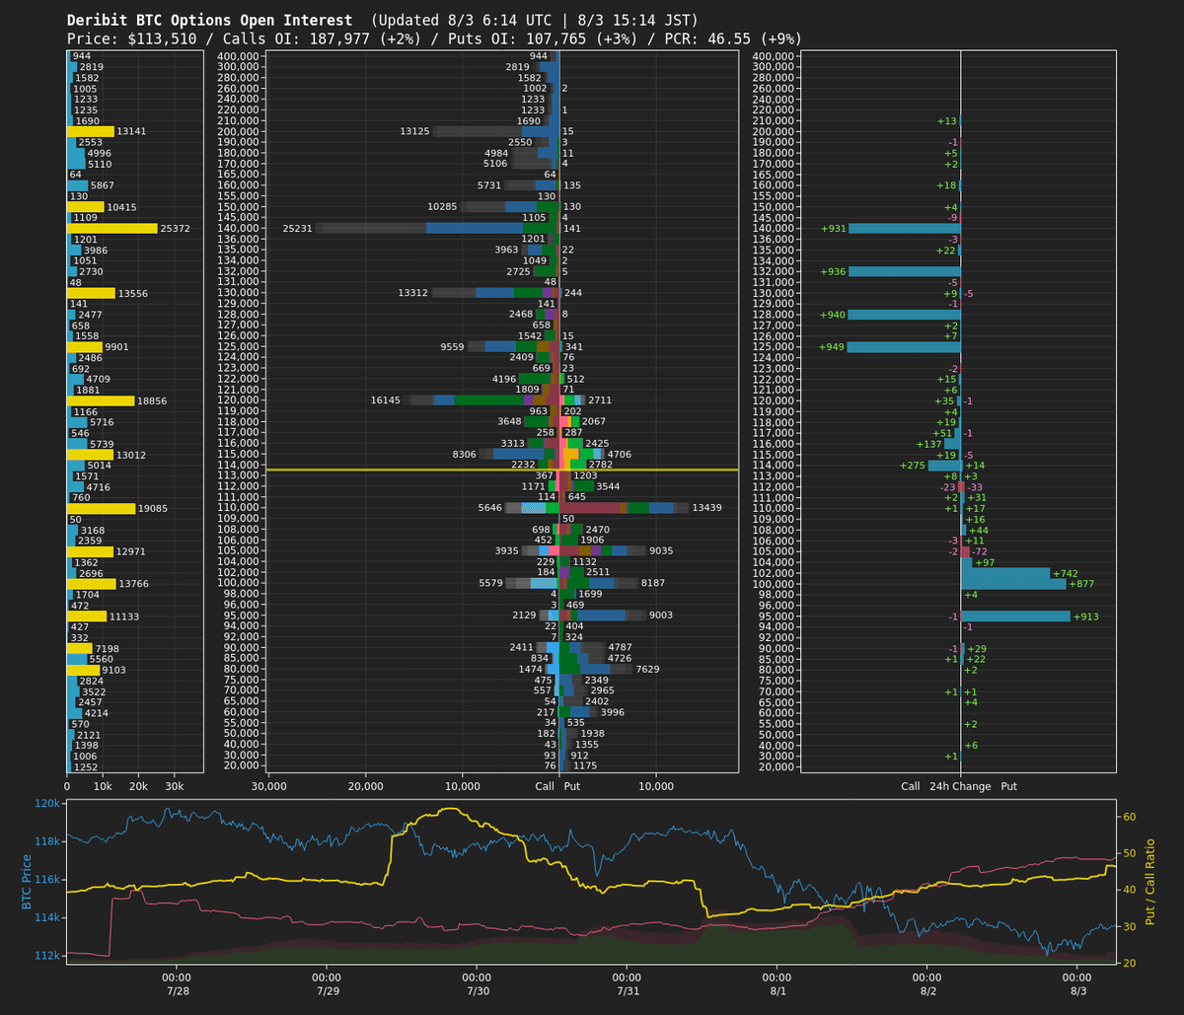Click the "120k" price axis tick
This screenshot has width=1184, height=1015.
coord(47,804)
